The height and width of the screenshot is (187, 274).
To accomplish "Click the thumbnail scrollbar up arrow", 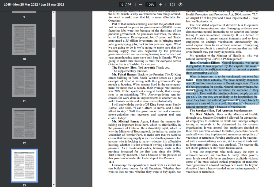I will pyautogui.click(x=54, y=13).
